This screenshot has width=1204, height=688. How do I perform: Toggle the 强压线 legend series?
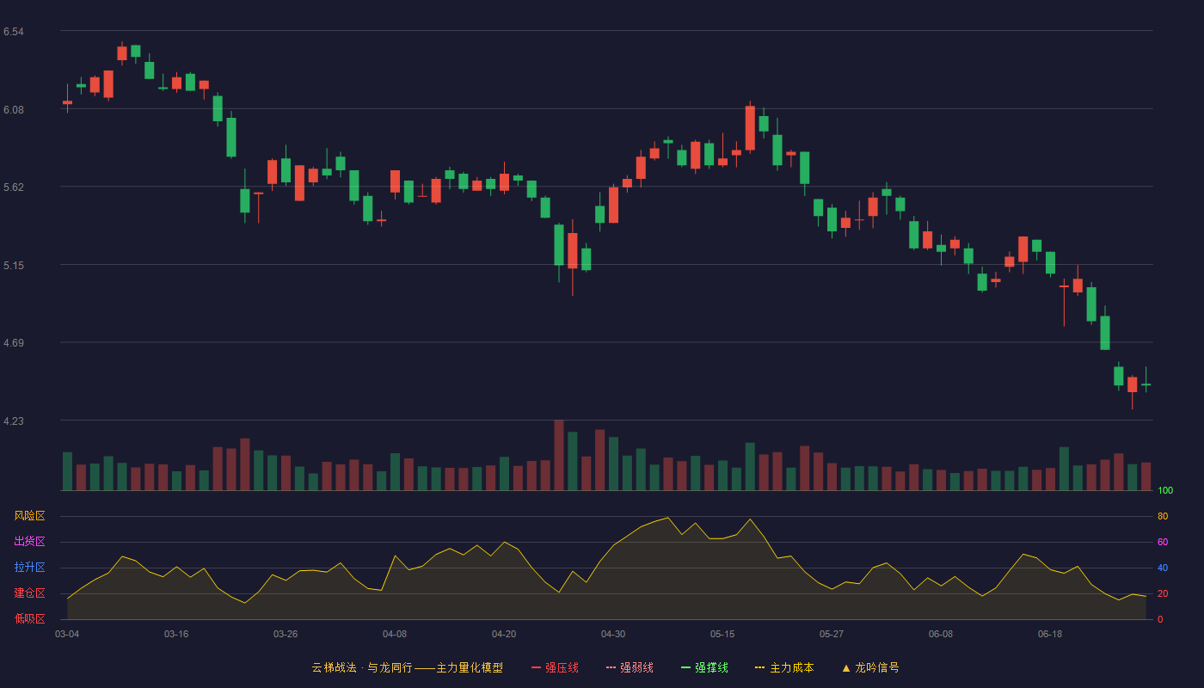point(555,667)
